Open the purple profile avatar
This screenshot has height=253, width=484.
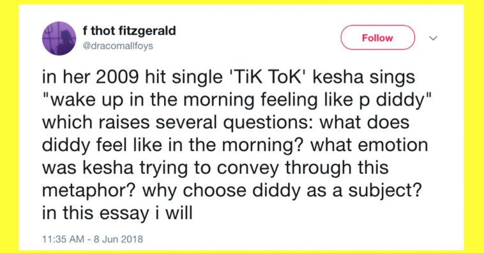(x=59, y=38)
